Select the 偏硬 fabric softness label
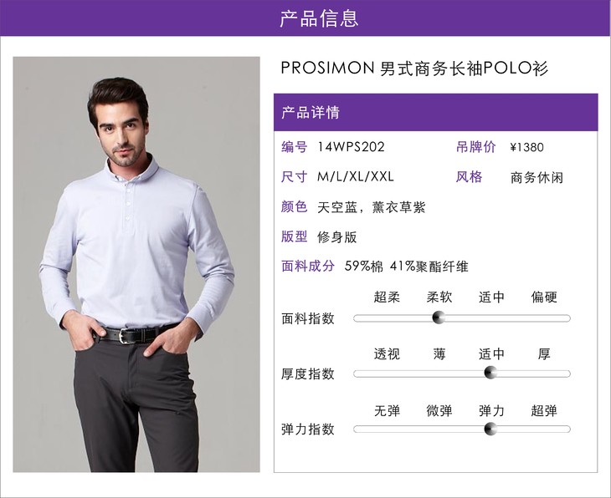Image resolution: width=611 pixels, height=498 pixels. click(x=544, y=297)
